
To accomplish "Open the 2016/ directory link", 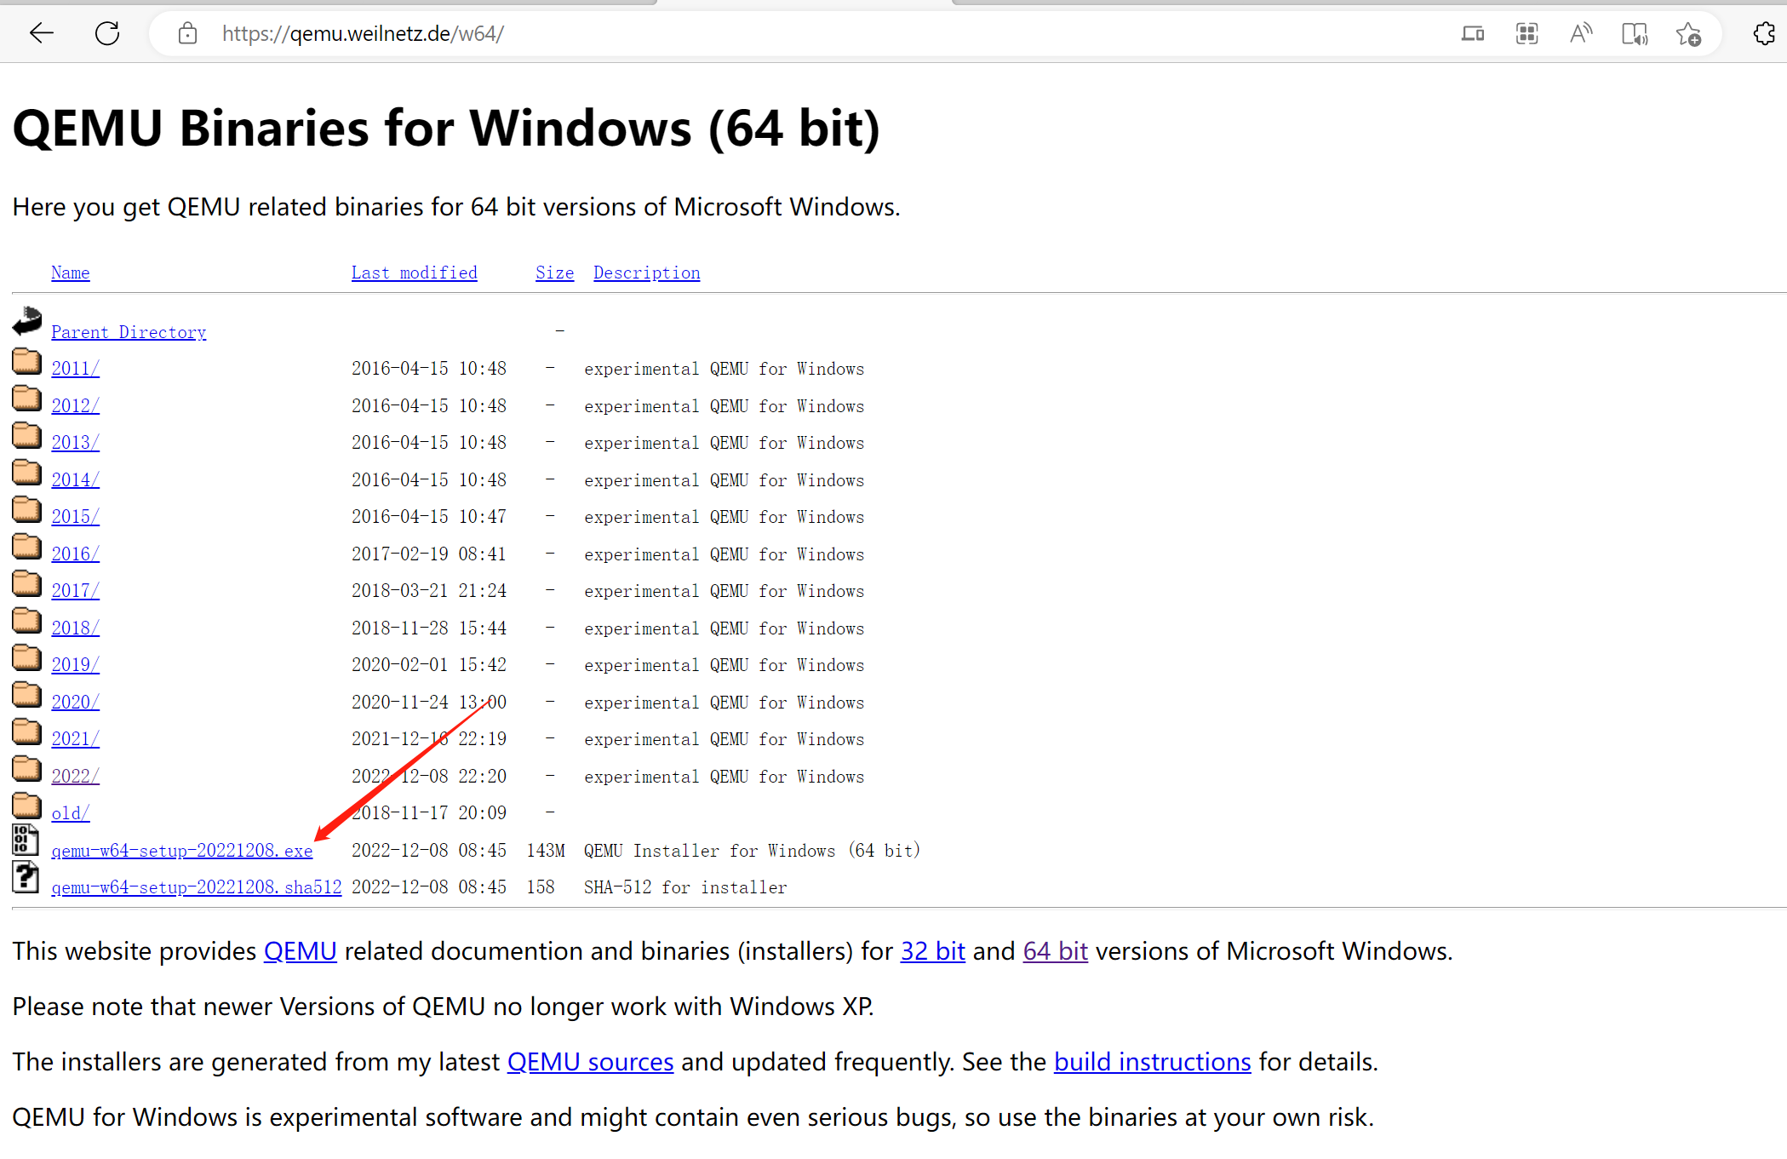I will click(75, 554).
